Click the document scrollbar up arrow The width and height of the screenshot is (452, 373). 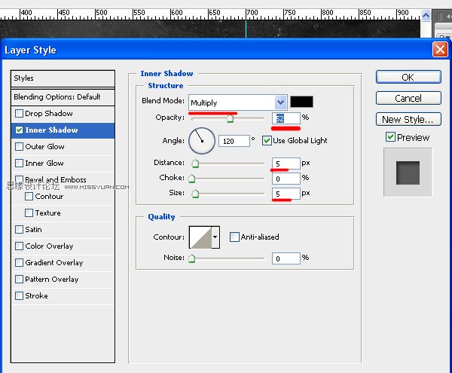coord(426,15)
